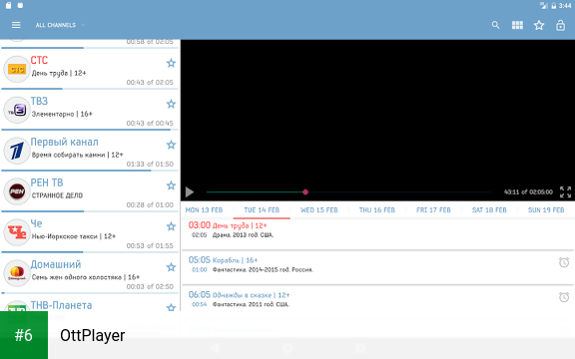
Task: Click Семь жен одного холостяка text
Action: [86, 277]
